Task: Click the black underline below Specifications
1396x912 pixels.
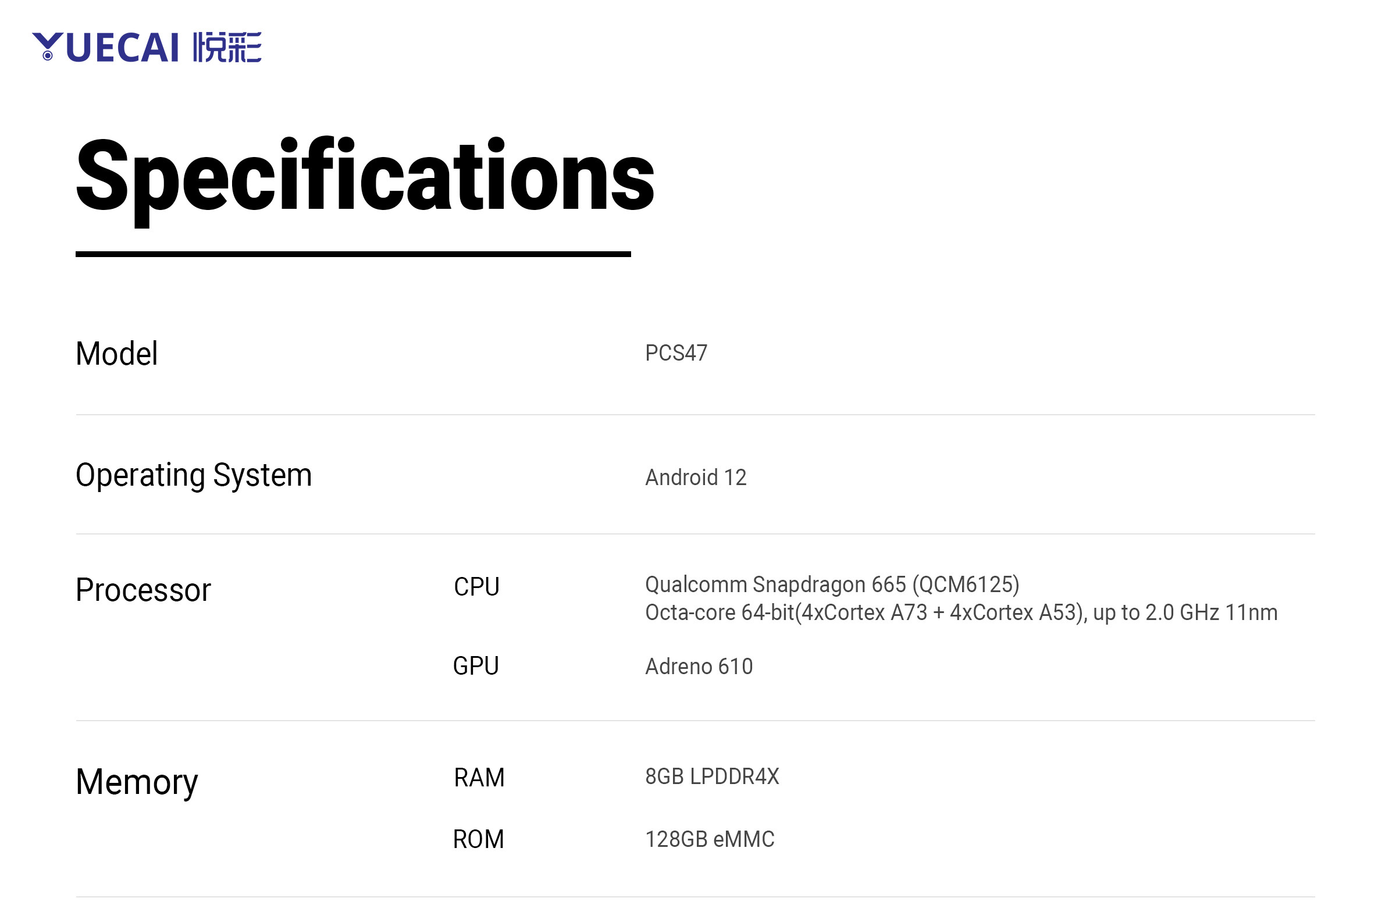Action: (x=352, y=255)
